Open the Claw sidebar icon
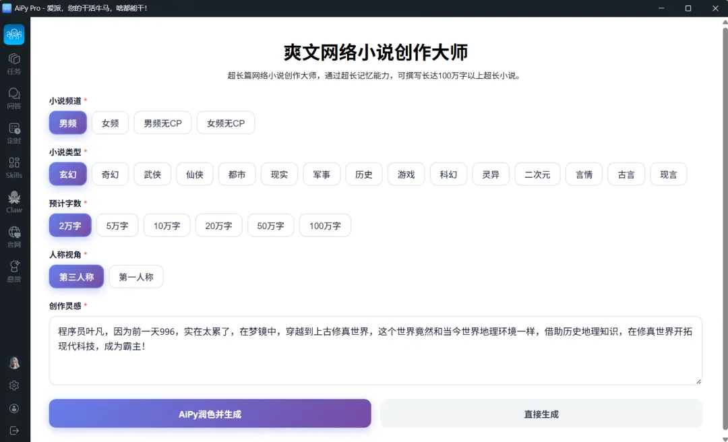 [x=14, y=202]
